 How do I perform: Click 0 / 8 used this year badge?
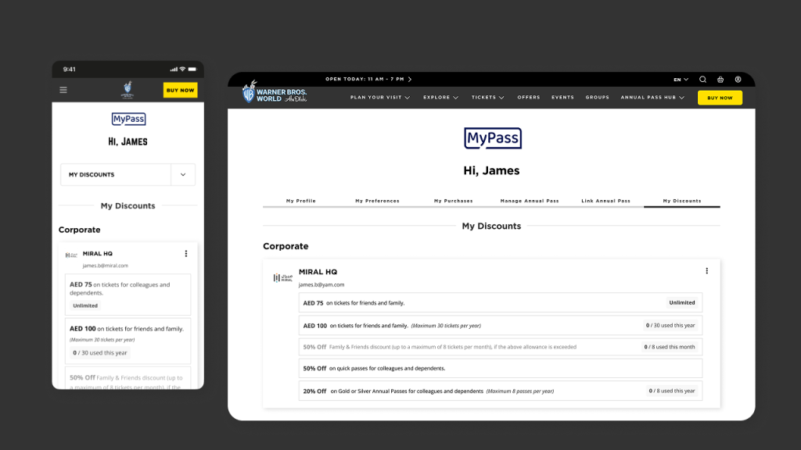click(672, 391)
